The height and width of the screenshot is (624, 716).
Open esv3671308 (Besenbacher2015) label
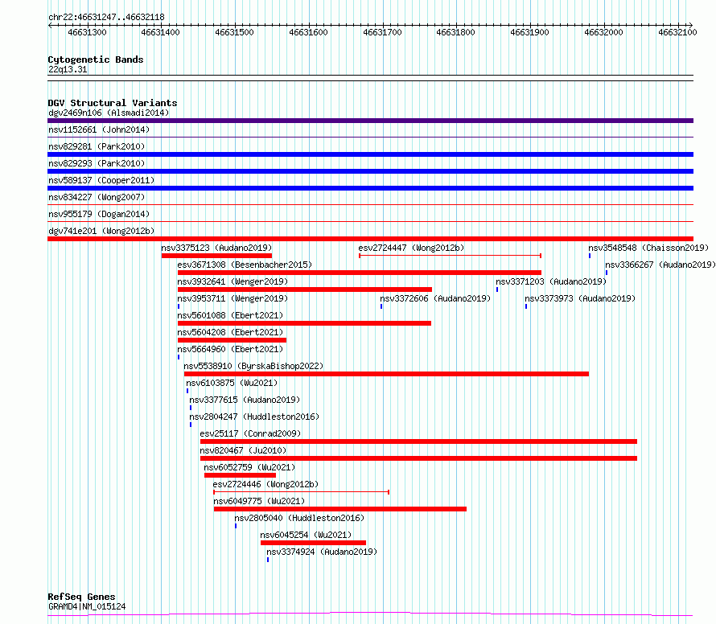pos(245,265)
